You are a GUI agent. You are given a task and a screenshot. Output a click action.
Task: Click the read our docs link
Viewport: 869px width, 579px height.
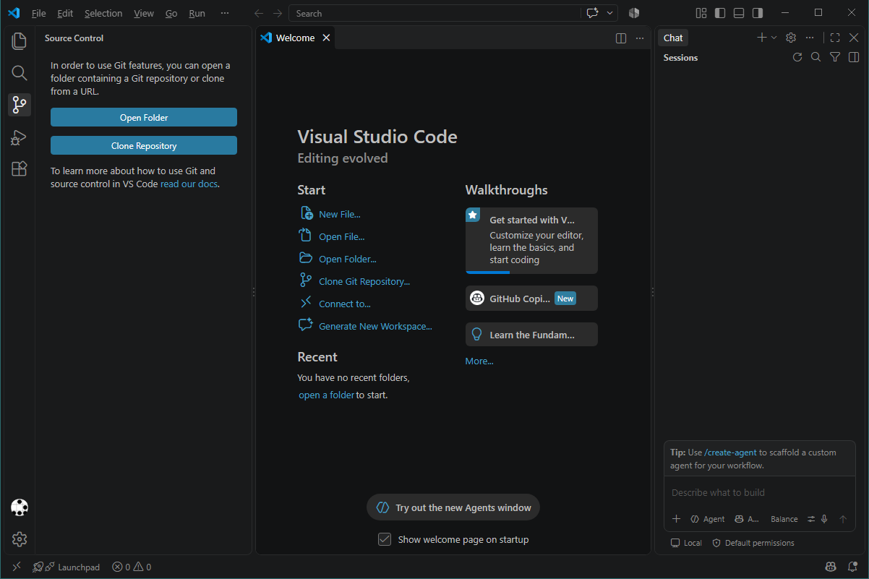click(x=189, y=184)
